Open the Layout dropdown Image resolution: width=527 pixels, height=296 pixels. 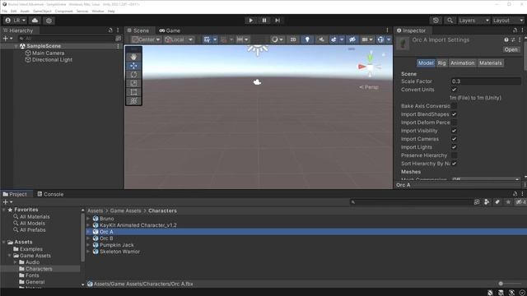pyautogui.click(x=508, y=21)
